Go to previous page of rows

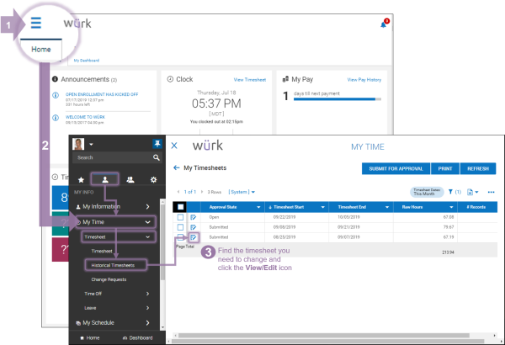tap(178, 192)
